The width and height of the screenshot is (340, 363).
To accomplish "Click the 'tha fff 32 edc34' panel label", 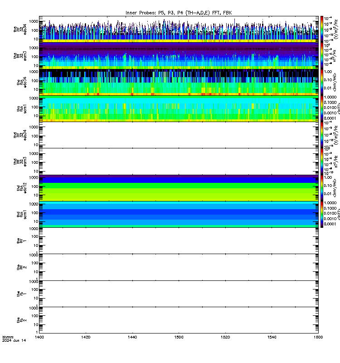I will click(20, 29).
